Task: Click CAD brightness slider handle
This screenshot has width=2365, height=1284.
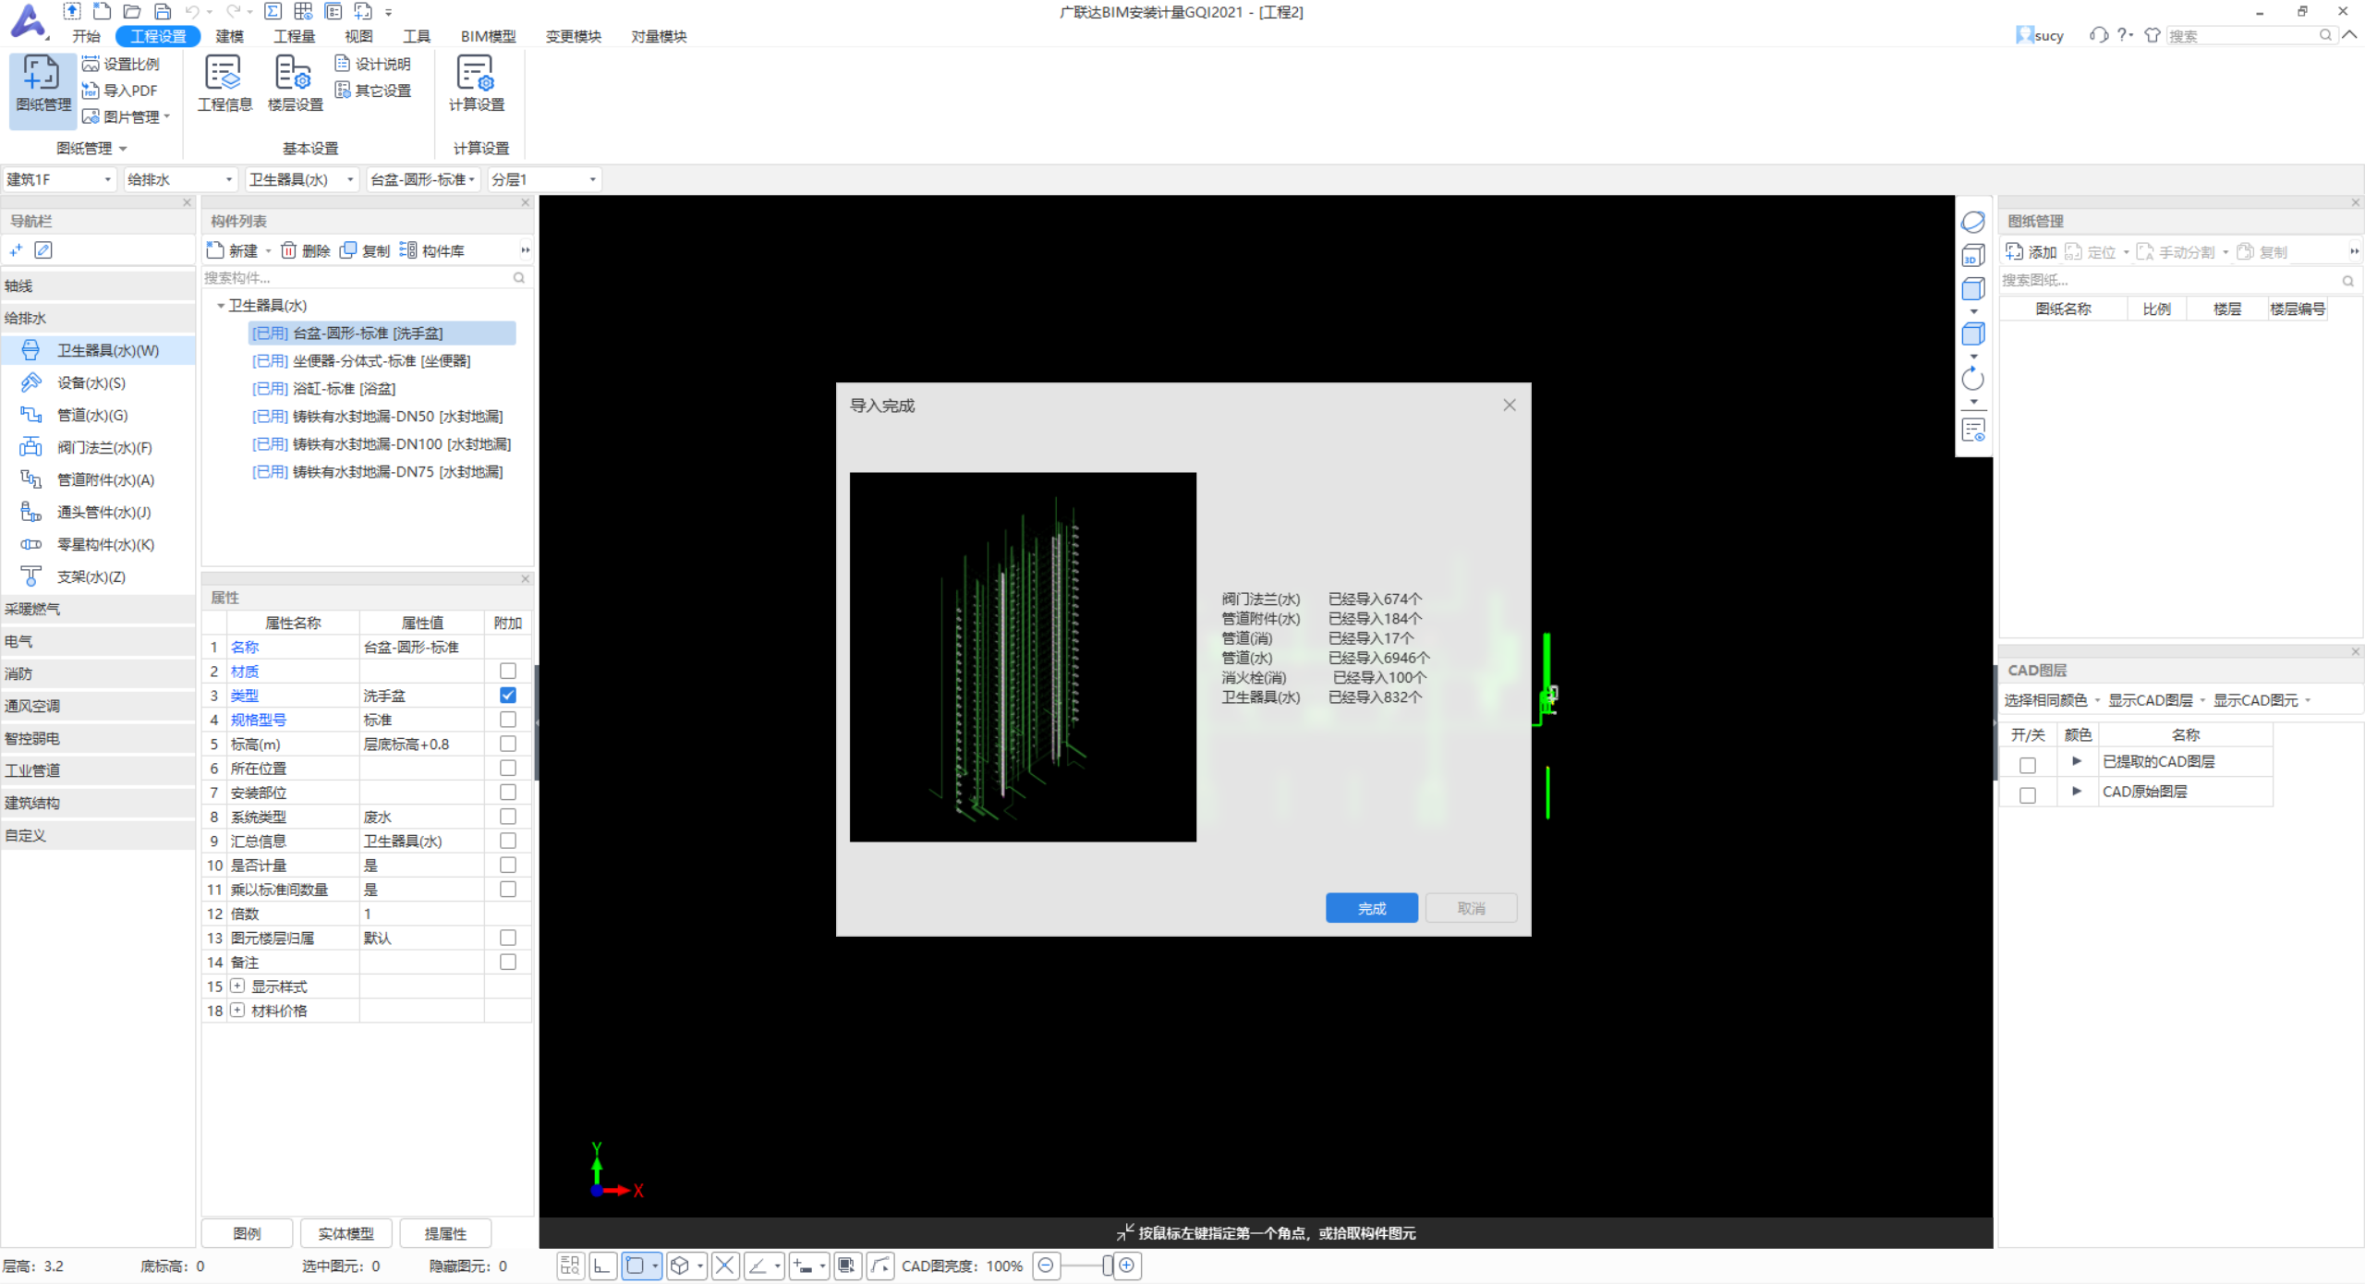Action: point(1108,1266)
